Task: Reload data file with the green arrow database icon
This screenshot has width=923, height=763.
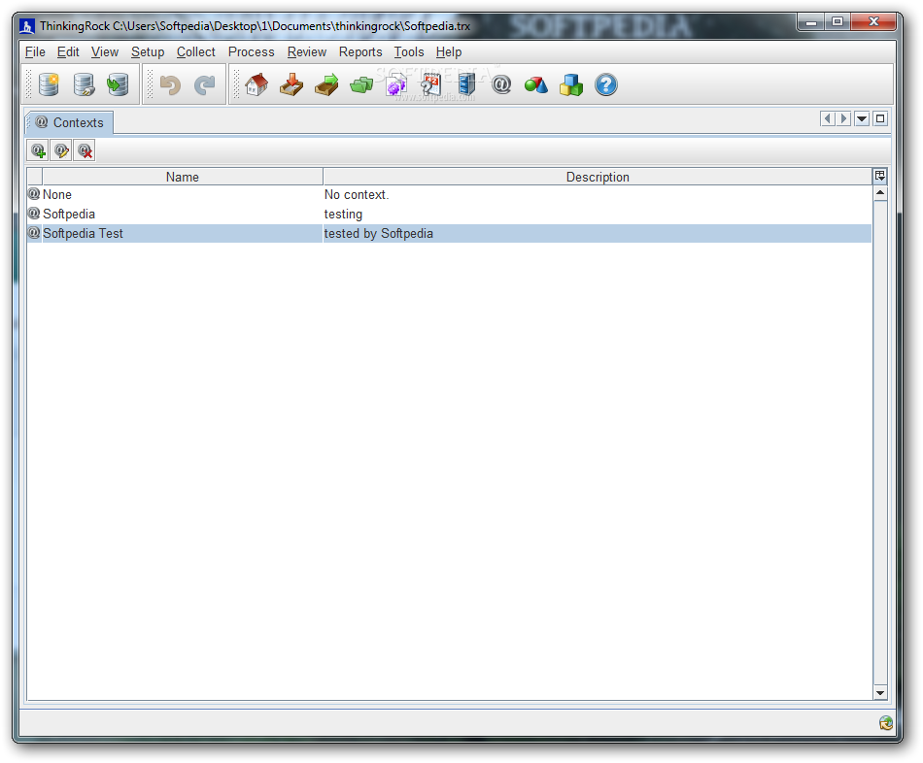Action: (118, 84)
